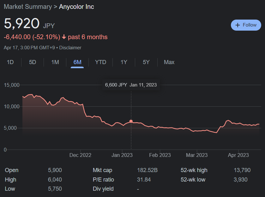Switch to the 1M time range
Screen dimensions: 265x197
[x=55, y=62]
